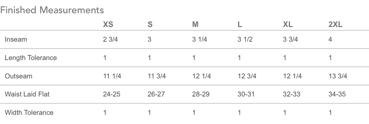Select the L size column header
The height and width of the screenshot is (124, 369).
coord(240,25)
